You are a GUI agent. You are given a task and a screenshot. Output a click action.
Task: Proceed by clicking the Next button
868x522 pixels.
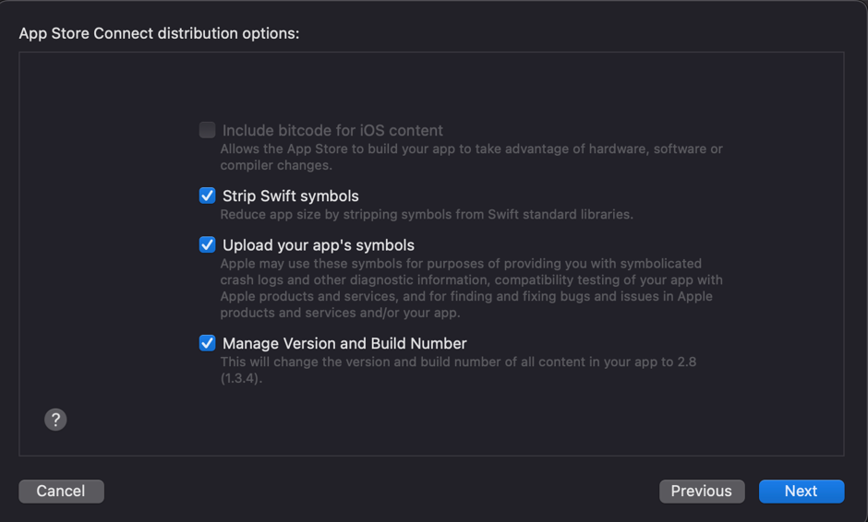pyautogui.click(x=801, y=492)
